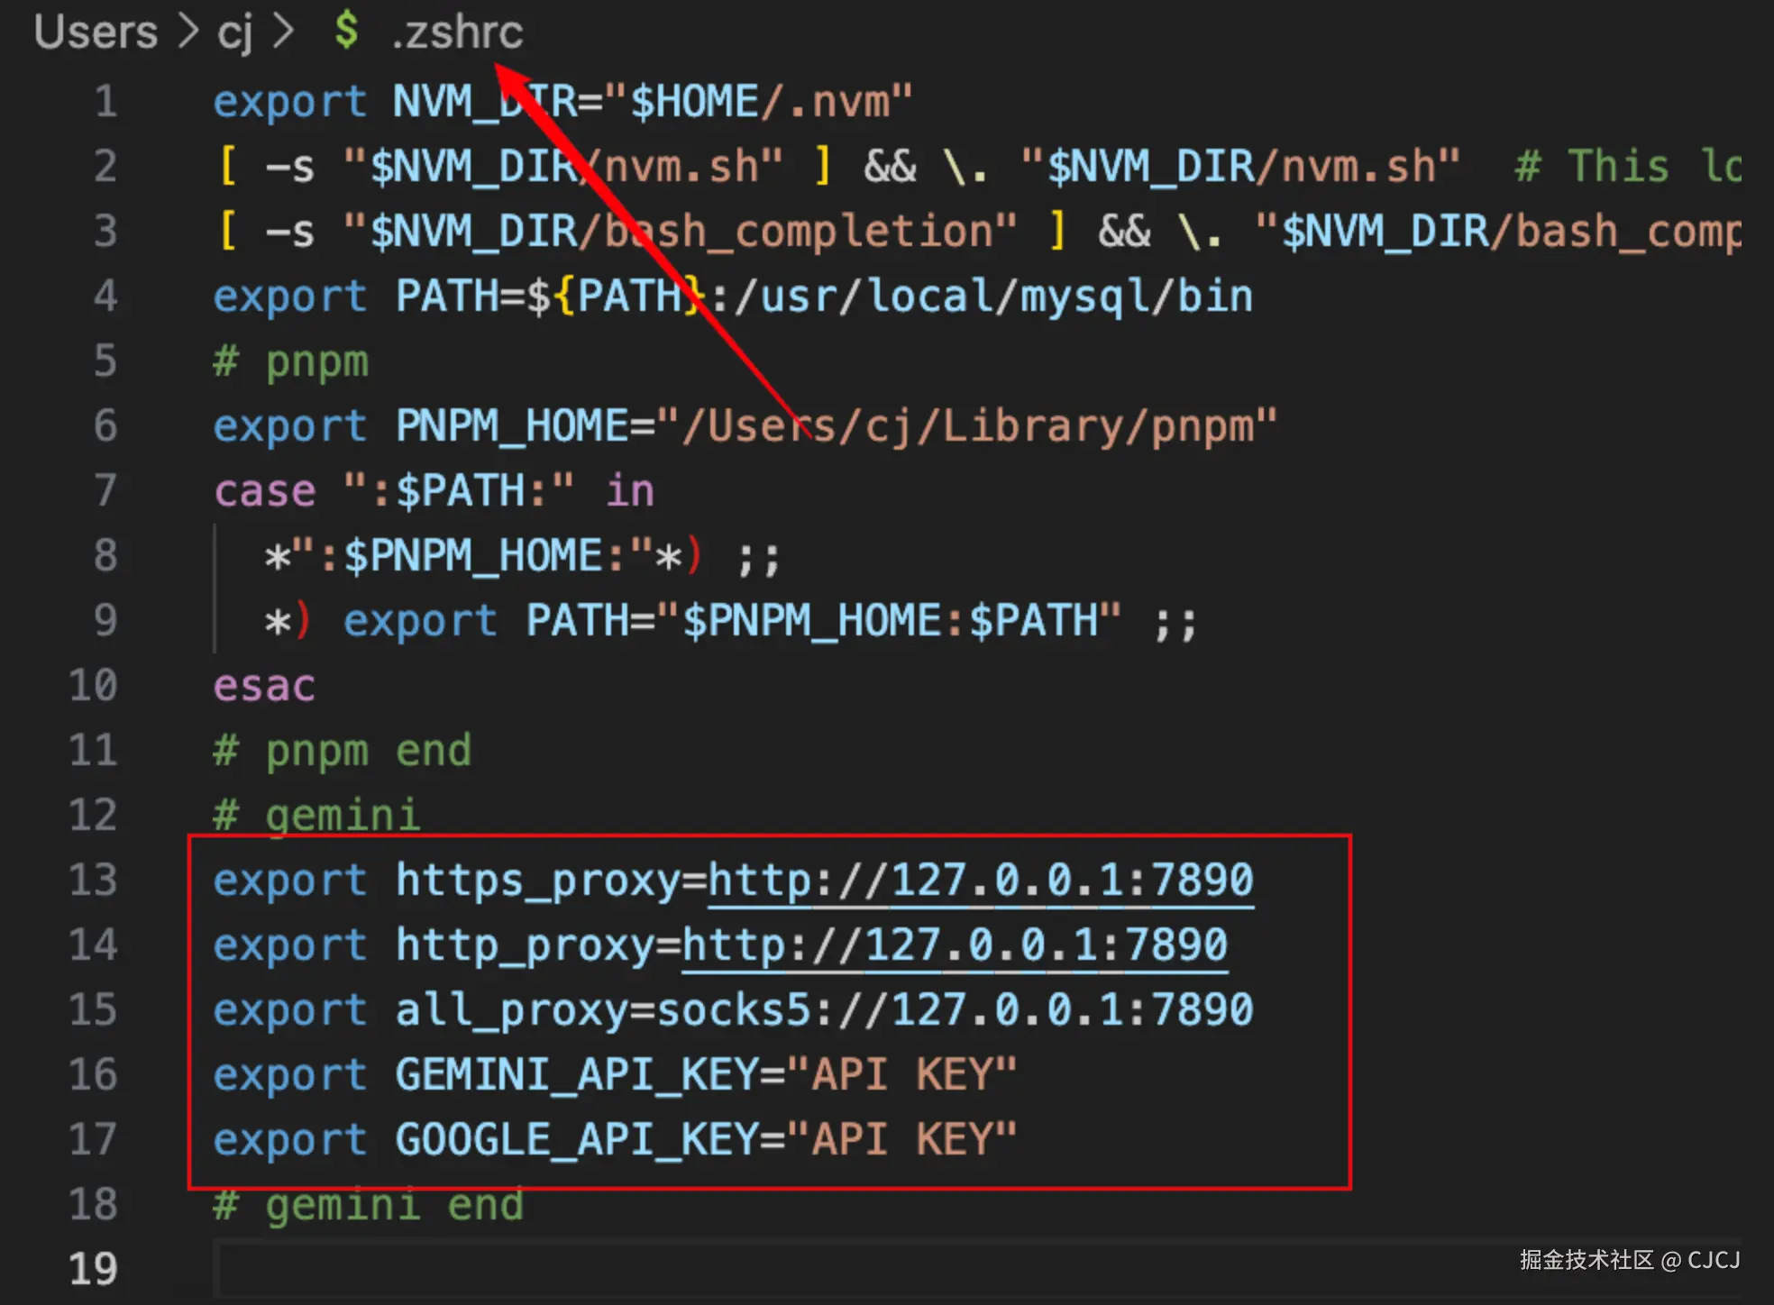
Task: Click the '# pnpm end' comment
Action: pyautogui.click(x=343, y=752)
